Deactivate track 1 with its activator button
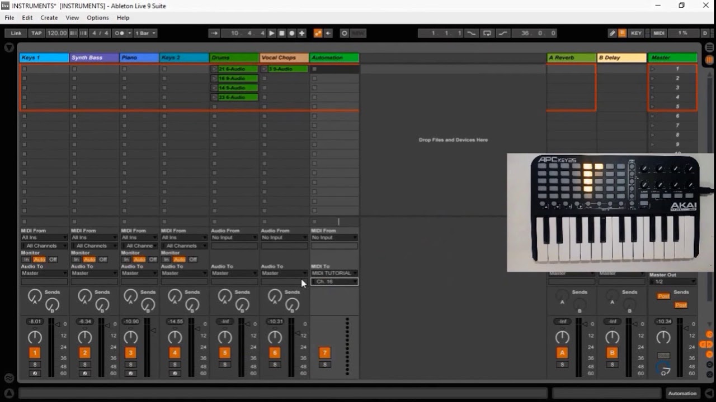The height and width of the screenshot is (402, 716). pos(35,353)
